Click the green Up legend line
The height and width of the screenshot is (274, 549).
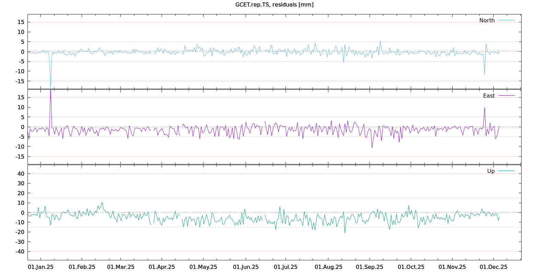(506, 171)
